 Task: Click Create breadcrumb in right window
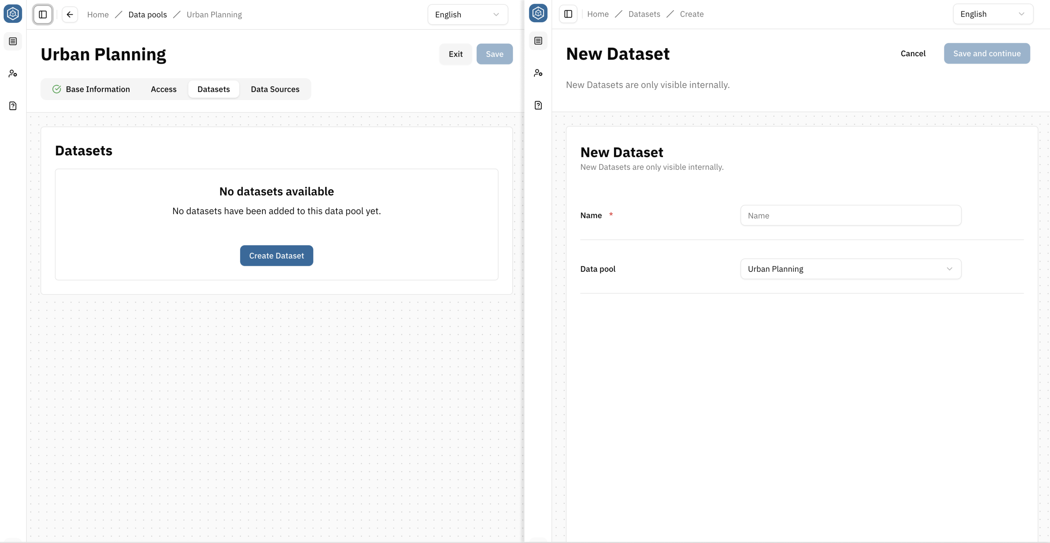point(692,14)
